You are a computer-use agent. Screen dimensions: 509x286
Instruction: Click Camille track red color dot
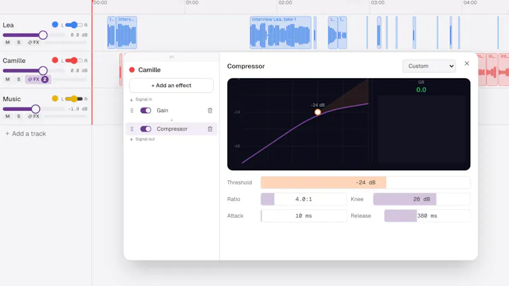pyautogui.click(x=55, y=60)
